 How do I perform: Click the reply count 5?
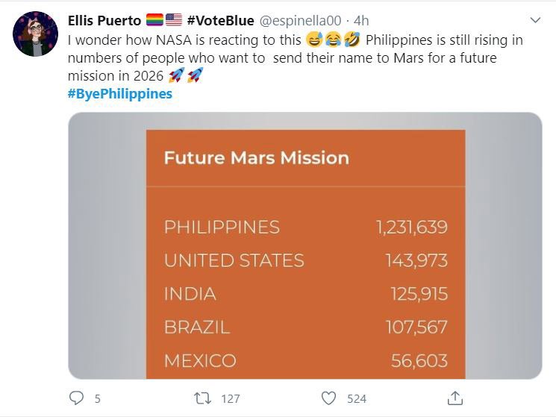(98, 399)
